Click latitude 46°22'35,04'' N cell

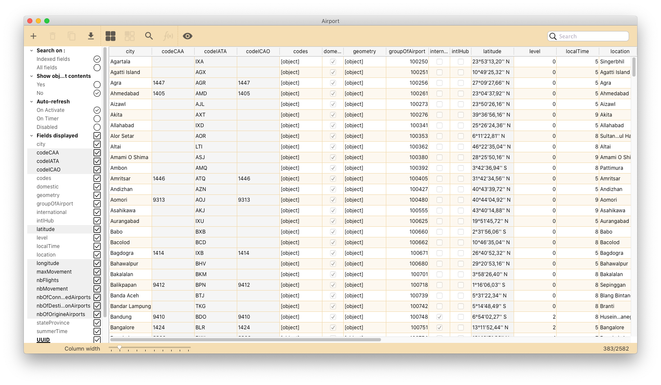pos(492,147)
